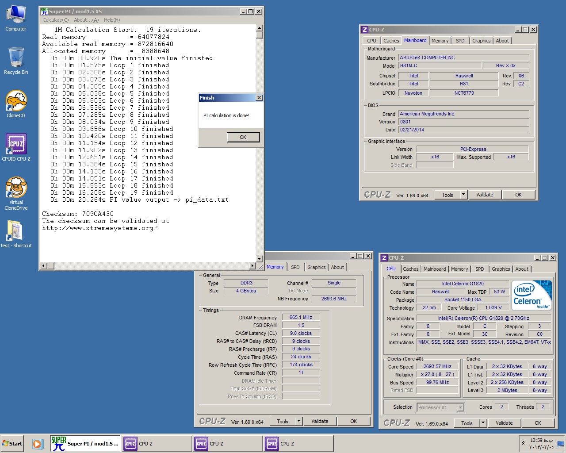Open the Memory tab in Mainboard window

[x=440, y=41]
